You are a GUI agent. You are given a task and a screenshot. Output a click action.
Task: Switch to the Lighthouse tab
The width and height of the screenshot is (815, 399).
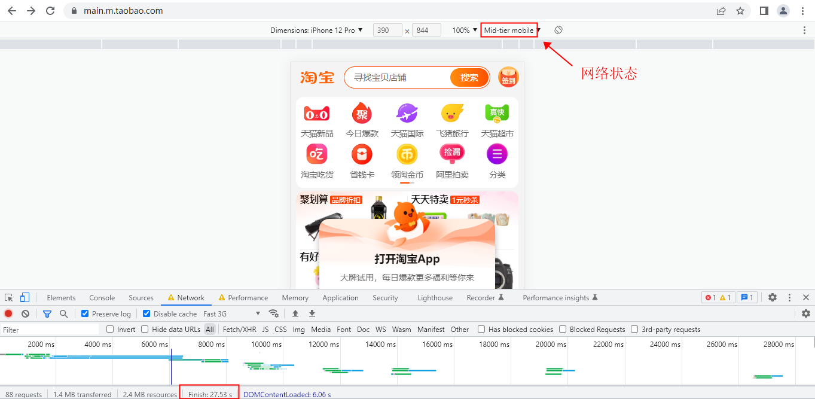pyautogui.click(x=435, y=297)
